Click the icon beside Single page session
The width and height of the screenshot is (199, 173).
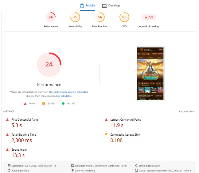tap(136, 166)
